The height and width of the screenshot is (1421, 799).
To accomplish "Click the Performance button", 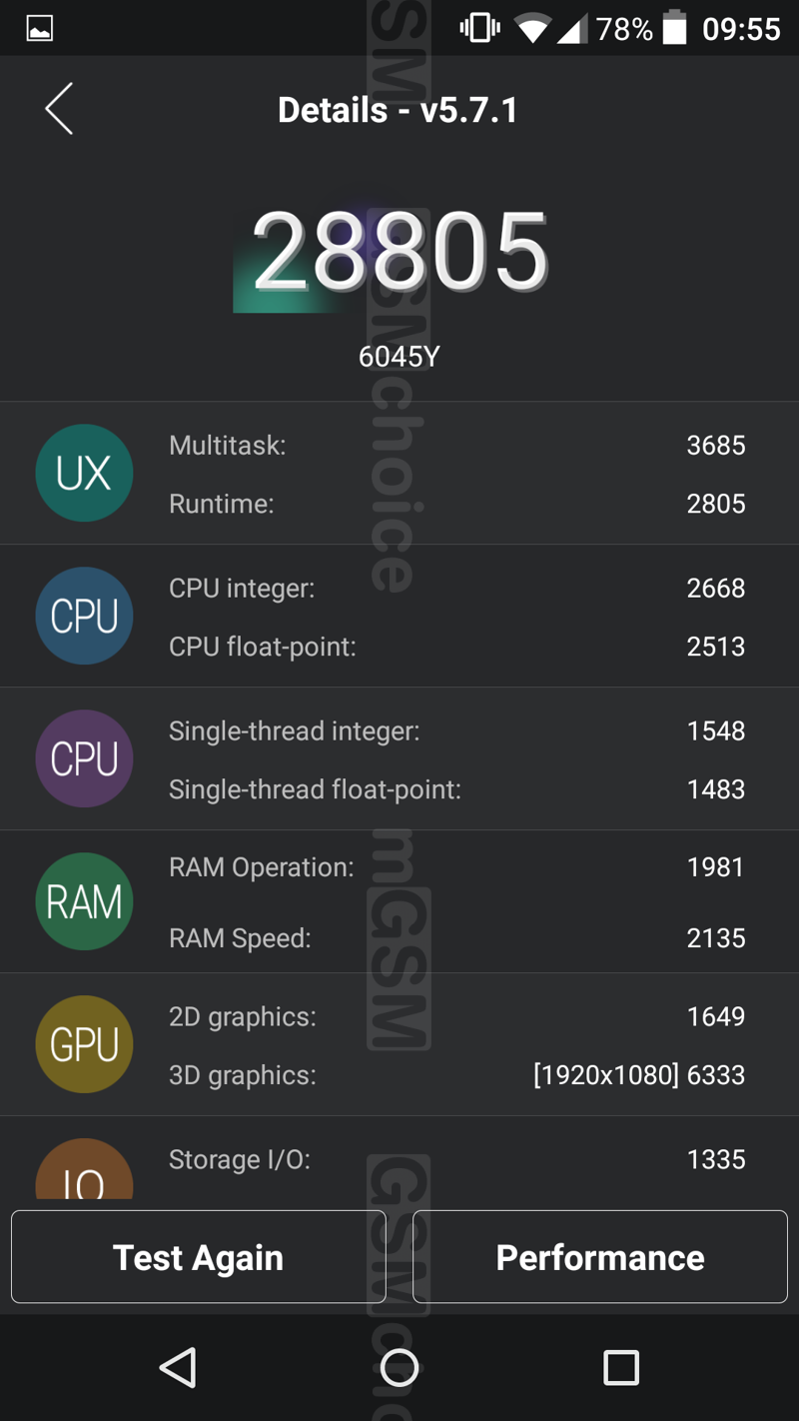I will (x=600, y=1257).
